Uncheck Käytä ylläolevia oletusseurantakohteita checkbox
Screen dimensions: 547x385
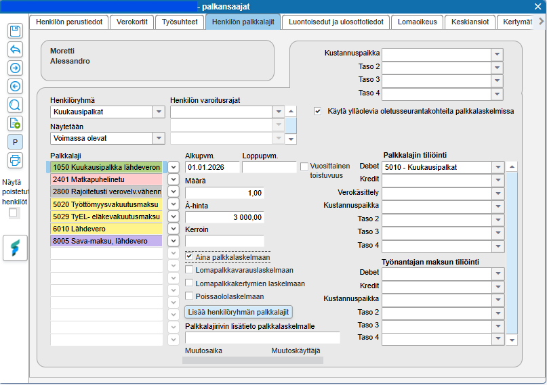317,112
